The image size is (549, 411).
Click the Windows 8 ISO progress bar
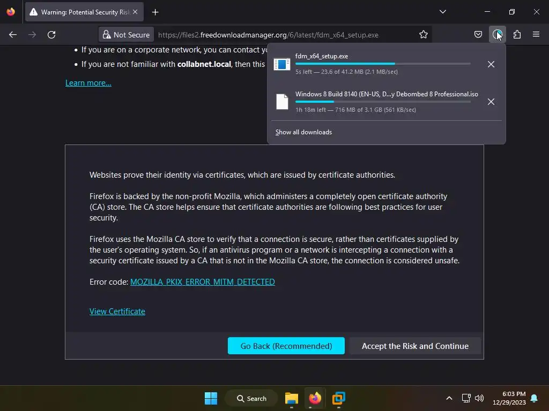coord(383,102)
